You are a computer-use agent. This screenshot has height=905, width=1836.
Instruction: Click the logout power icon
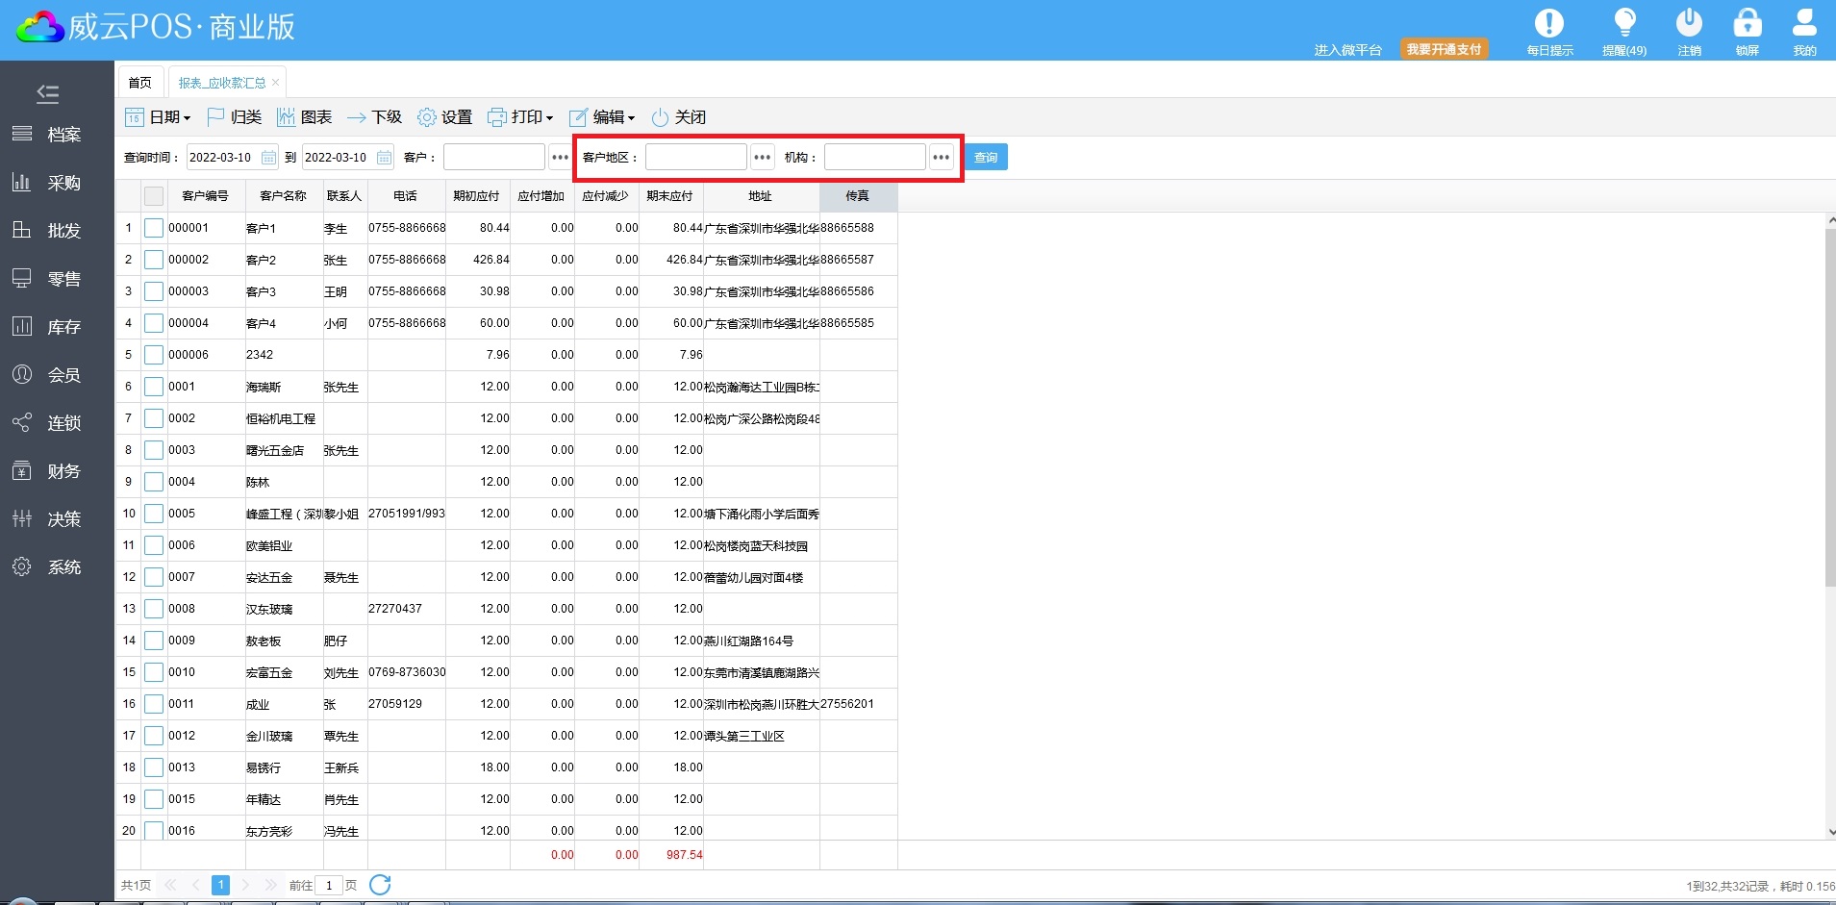(x=1689, y=23)
